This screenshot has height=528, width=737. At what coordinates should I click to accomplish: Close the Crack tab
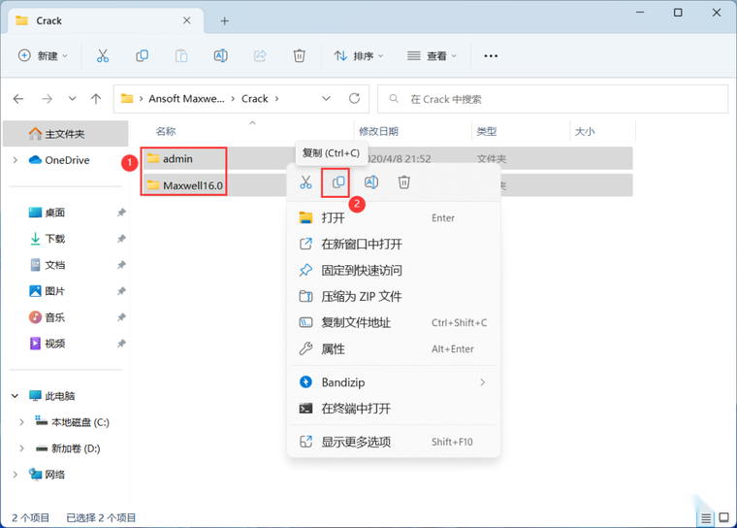(x=186, y=20)
